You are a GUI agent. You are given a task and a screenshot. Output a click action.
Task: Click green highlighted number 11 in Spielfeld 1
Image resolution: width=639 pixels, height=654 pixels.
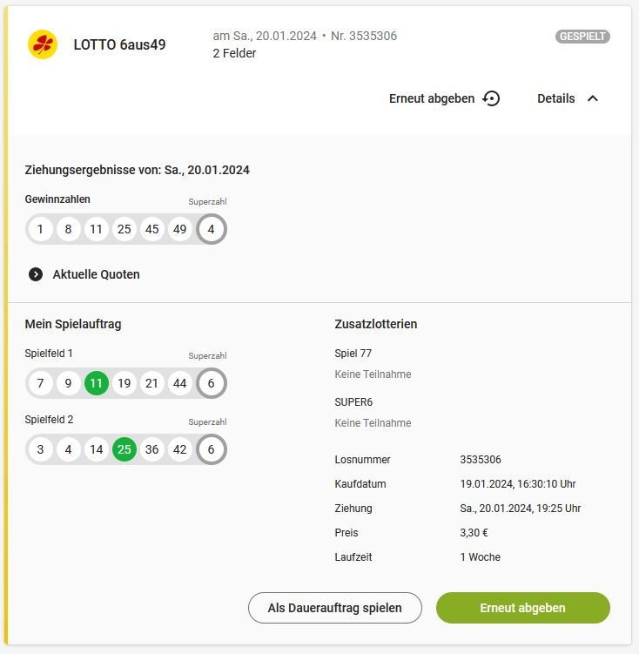(97, 383)
